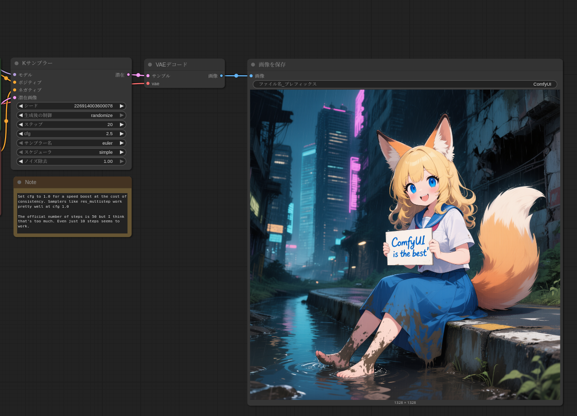Click the vae input port on VAEデコード
The width and height of the screenshot is (577, 416).
(x=148, y=84)
